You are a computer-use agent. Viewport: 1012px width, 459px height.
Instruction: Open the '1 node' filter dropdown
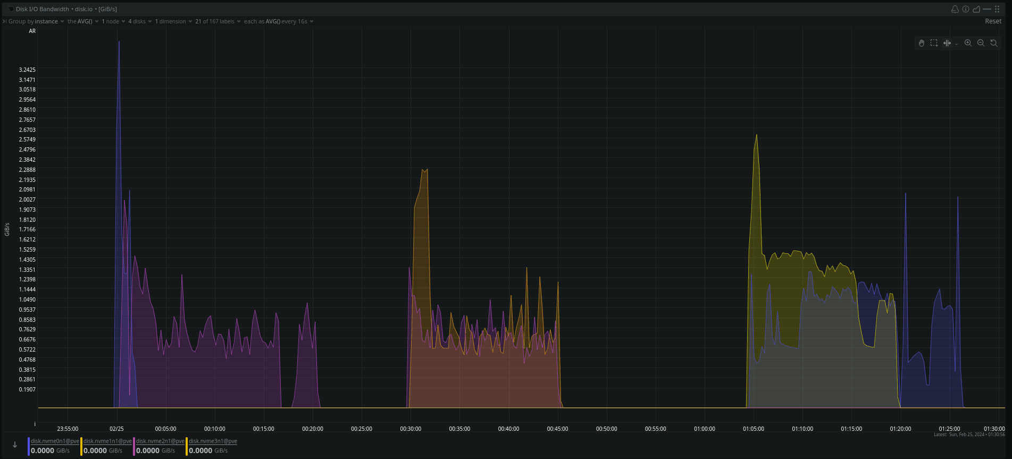pos(113,21)
